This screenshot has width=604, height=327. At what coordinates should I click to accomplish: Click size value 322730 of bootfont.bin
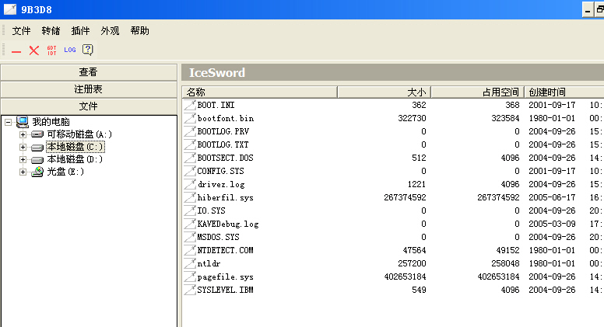[x=413, y=118]
